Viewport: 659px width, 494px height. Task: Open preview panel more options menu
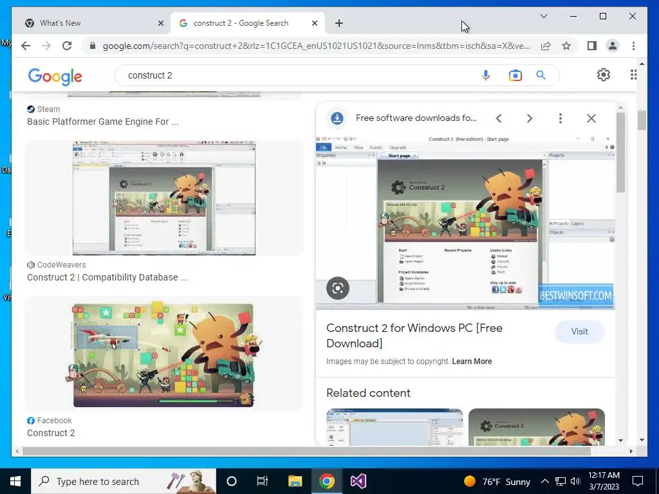tap(561, 118)
